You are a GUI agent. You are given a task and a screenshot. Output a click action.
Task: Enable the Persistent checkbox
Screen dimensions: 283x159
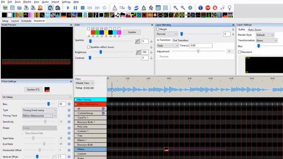[x=239, y=52]
